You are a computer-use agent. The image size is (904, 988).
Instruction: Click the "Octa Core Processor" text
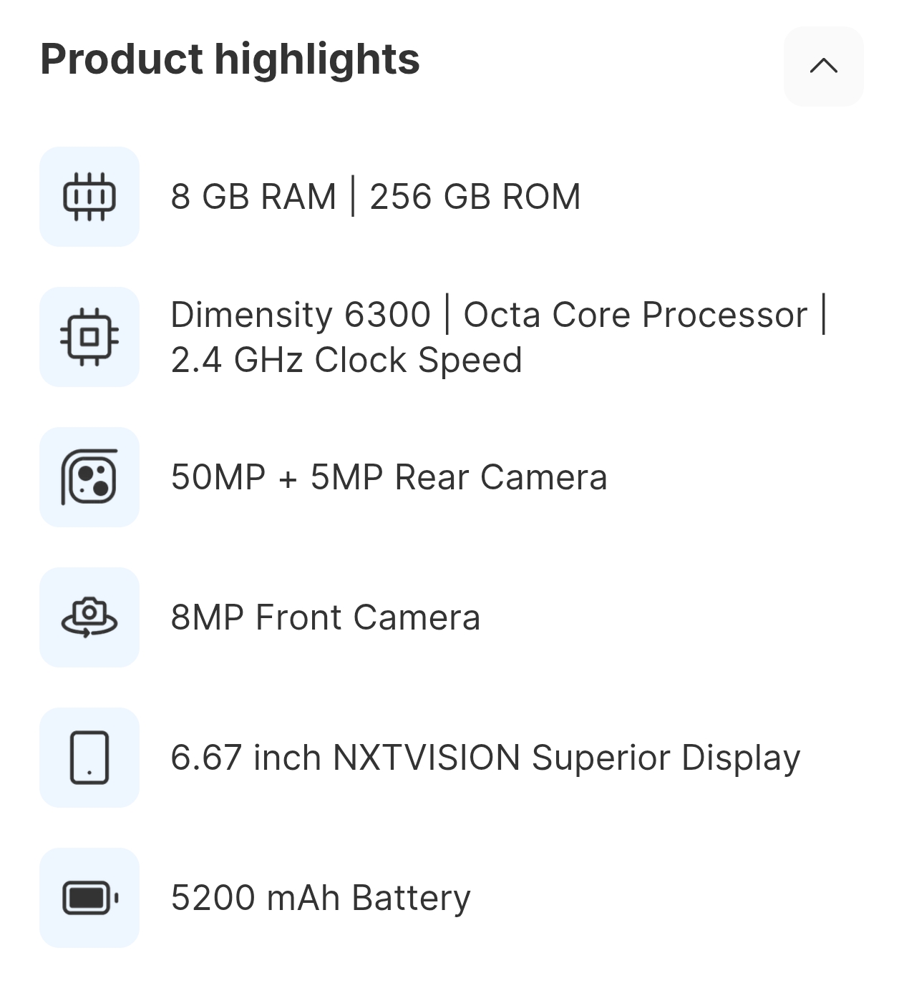(635, 315)
